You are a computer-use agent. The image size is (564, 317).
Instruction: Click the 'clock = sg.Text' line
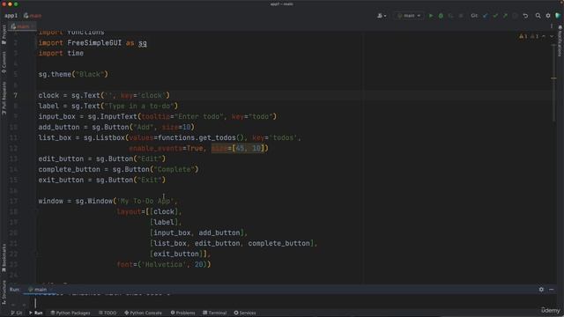pos(104,96)
